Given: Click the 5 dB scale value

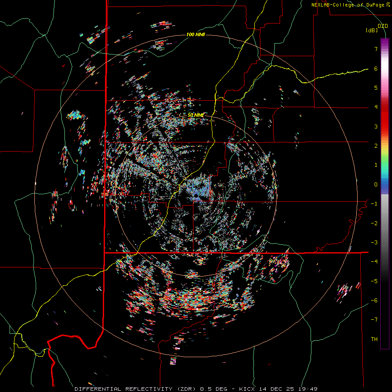Looking at the screenshot, I should pos(376,88).
